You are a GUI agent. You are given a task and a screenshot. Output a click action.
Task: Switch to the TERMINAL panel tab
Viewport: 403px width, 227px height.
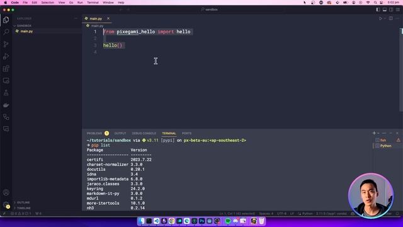point(169,133)
